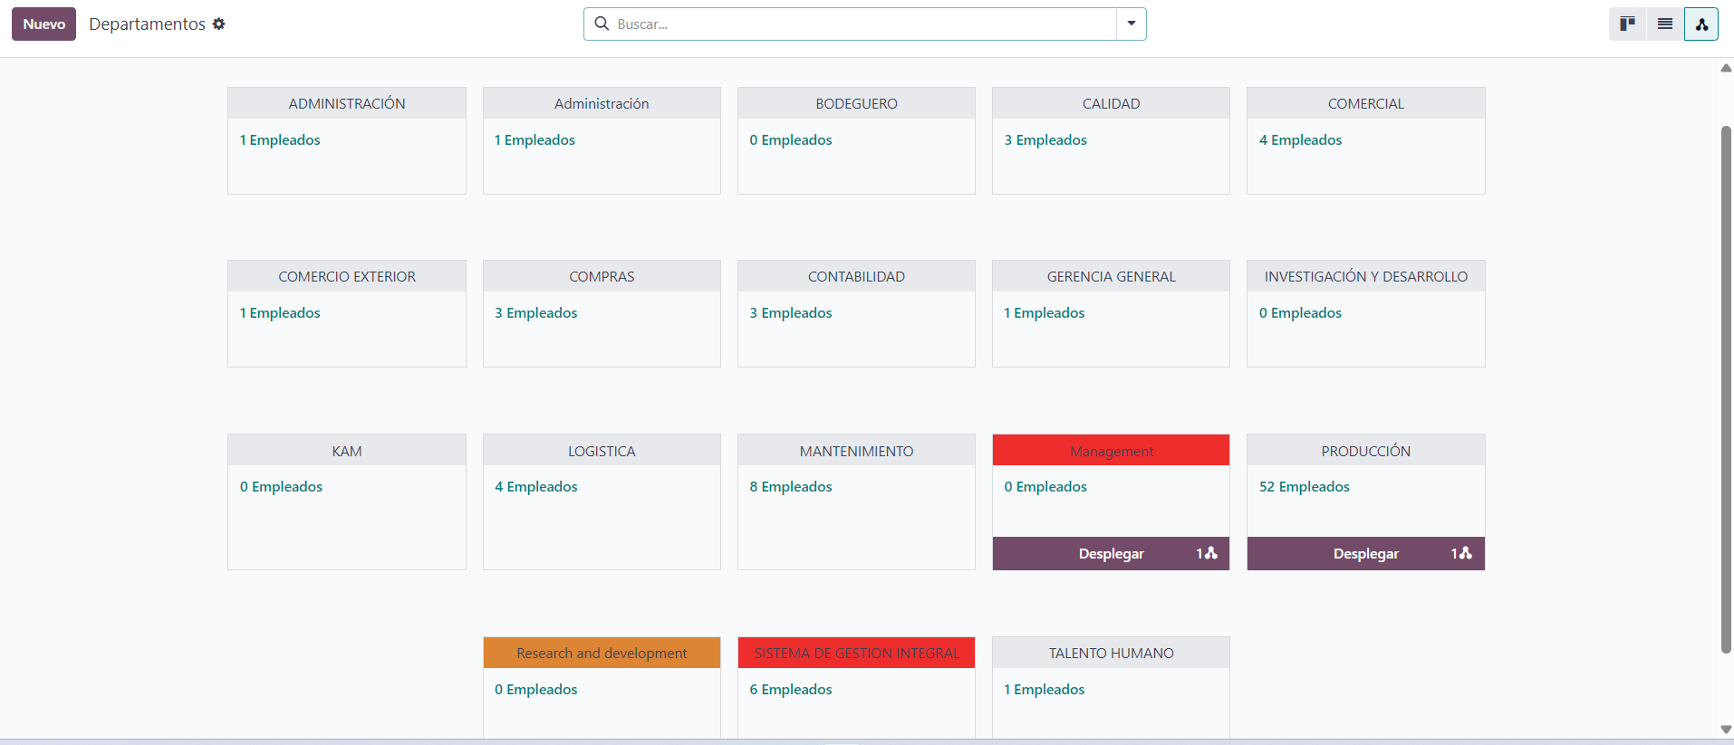This screenshot has height=745, width=1734.
Task: Expand Management with Desplegar button
Action: pos(1110,554)
